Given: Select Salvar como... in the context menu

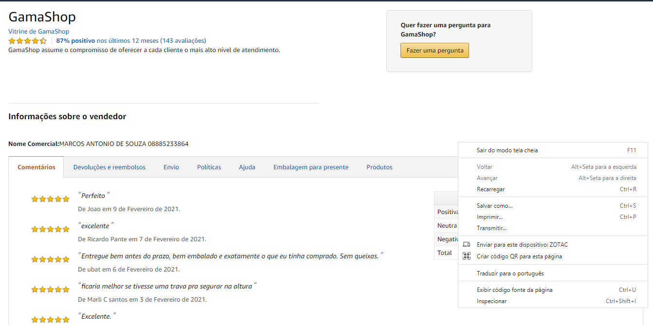Looking at the screenshot, I should point(494,206).
